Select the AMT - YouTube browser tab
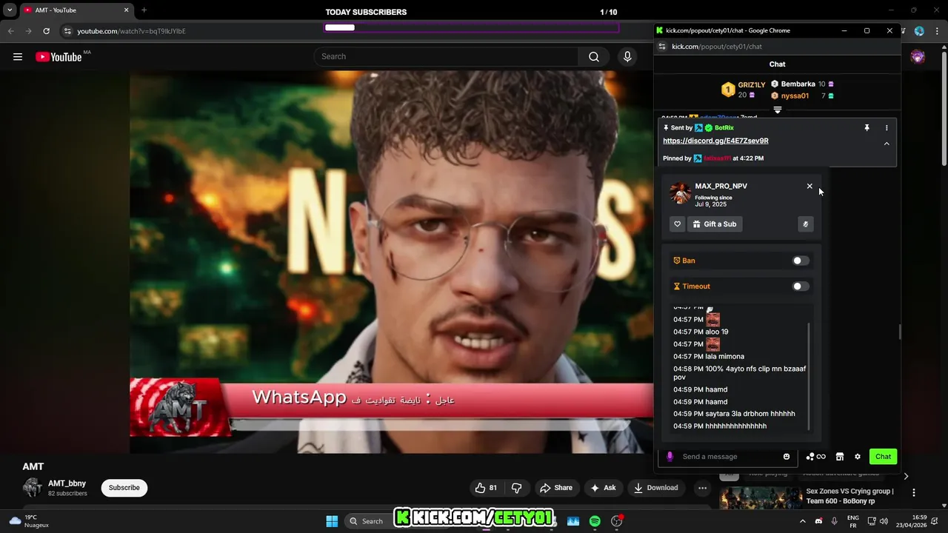 tap(76, 10)
